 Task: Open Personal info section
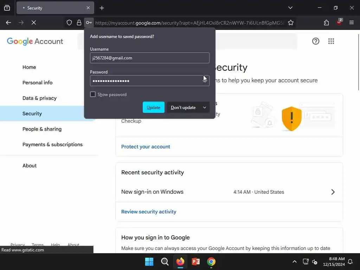point(37,83)
